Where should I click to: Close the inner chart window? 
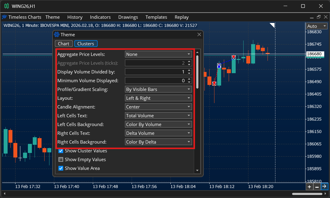click(x=325, y=17)
